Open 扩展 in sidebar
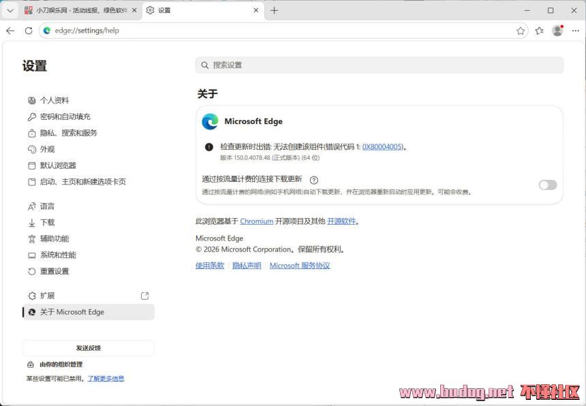The image size is (586, 406). click(x=89, y=296)
